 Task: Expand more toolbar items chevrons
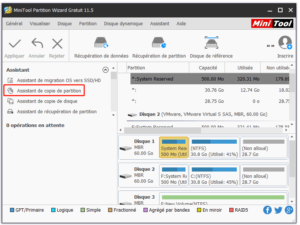pyautogui.click(x=271, y=46)
